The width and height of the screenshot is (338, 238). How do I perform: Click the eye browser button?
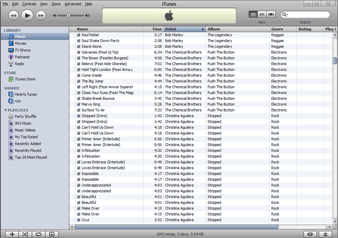click(x=310, y=234)
